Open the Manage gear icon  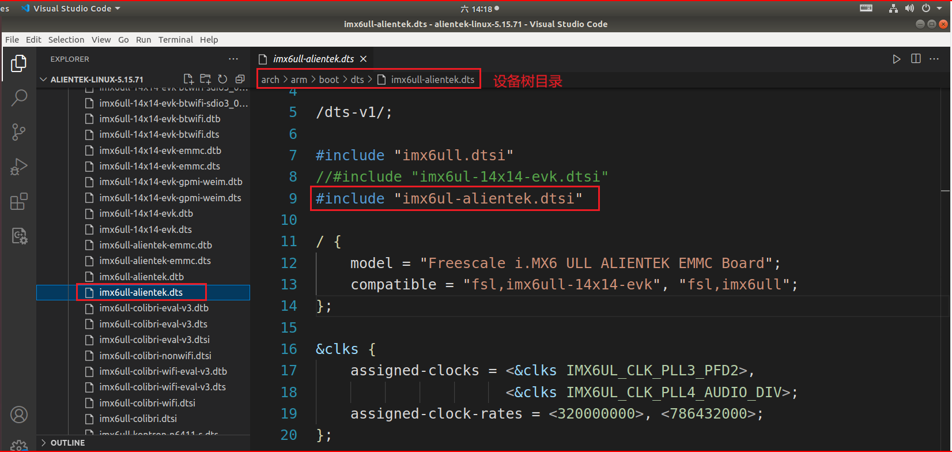click(x=18, y=446)
